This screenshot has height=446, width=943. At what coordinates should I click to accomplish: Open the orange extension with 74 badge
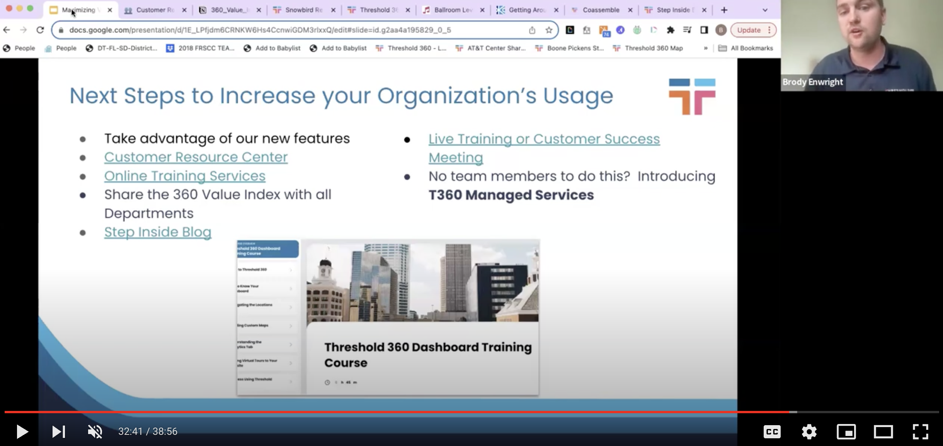(x=604, y=31)
